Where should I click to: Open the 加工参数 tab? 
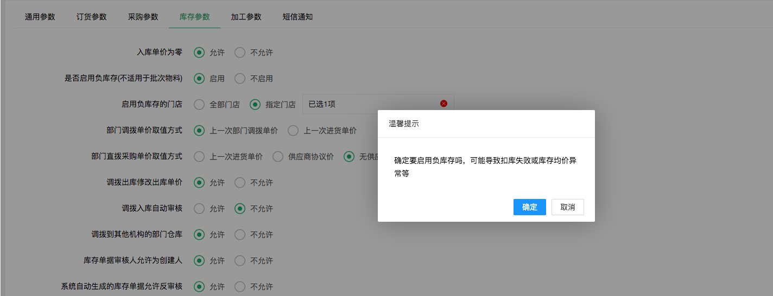coord(246,17)
